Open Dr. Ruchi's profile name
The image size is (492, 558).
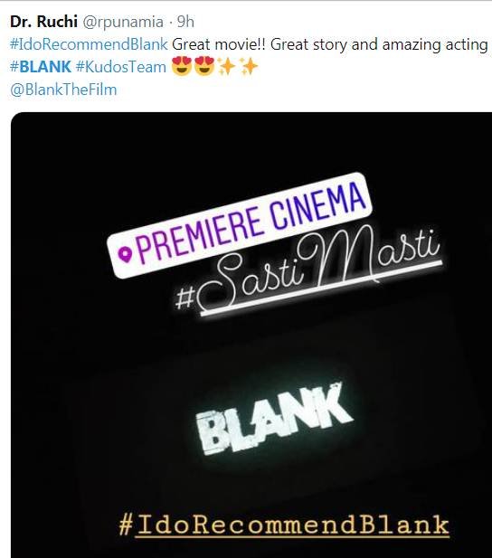tap(43, 22)
